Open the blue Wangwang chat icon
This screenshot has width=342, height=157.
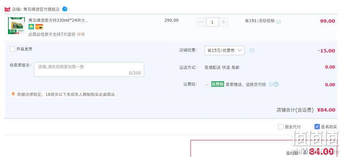[x=65, y=9]
